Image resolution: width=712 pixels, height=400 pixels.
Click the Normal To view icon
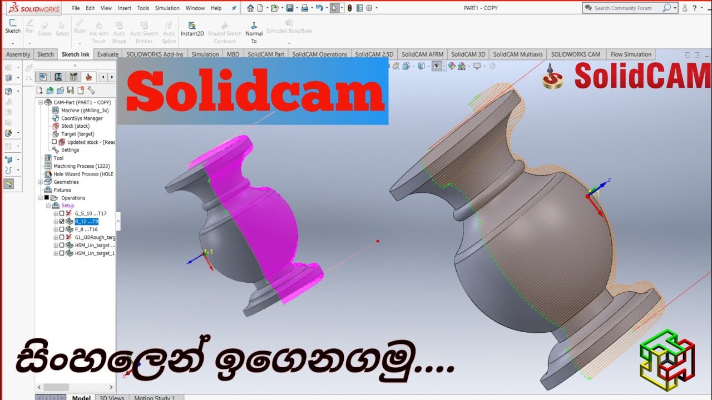254,33
